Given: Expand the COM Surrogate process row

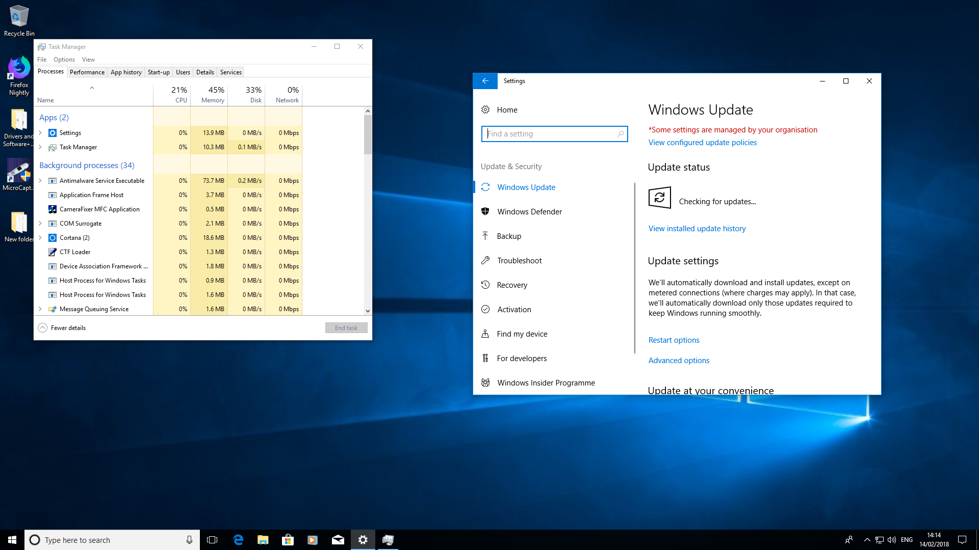Looking at the screenshot, I should pyautogui.click(x=40, y=224).
